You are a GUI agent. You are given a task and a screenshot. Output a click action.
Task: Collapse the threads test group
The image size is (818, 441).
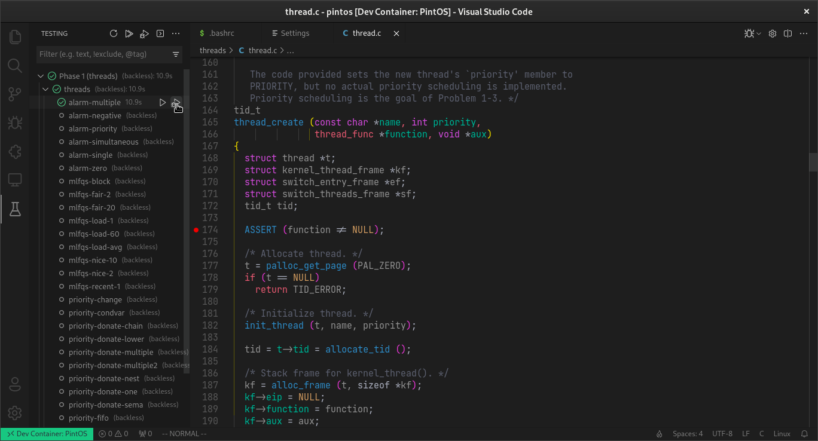(x=45, y=89)
